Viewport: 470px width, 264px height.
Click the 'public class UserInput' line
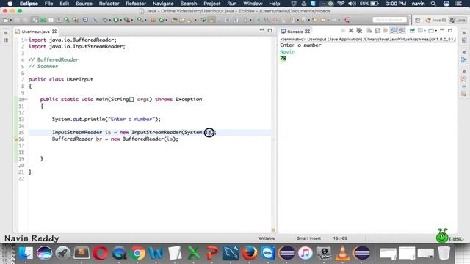pos(61,80)
